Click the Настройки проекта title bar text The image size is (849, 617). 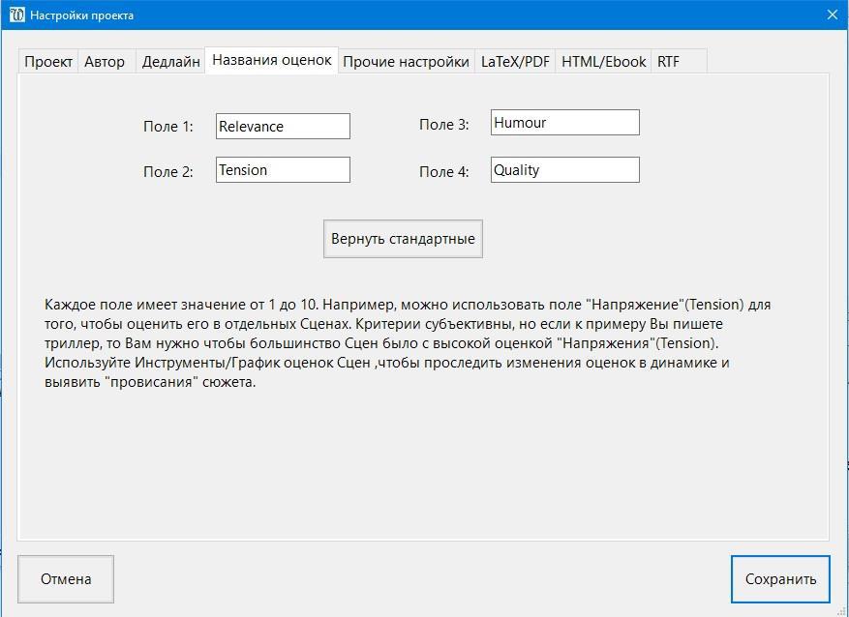82,15
